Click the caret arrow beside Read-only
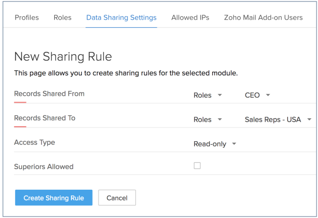318x218 pixels. pyautogui.click(x=234, y=144)
